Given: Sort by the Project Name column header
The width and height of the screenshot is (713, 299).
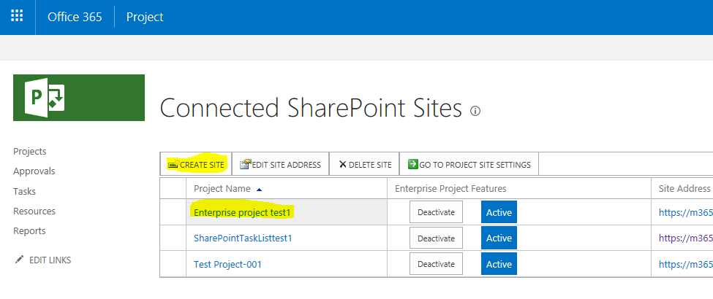Looking at the screenshot, I should pyautogui.click(x=222, y=188).
